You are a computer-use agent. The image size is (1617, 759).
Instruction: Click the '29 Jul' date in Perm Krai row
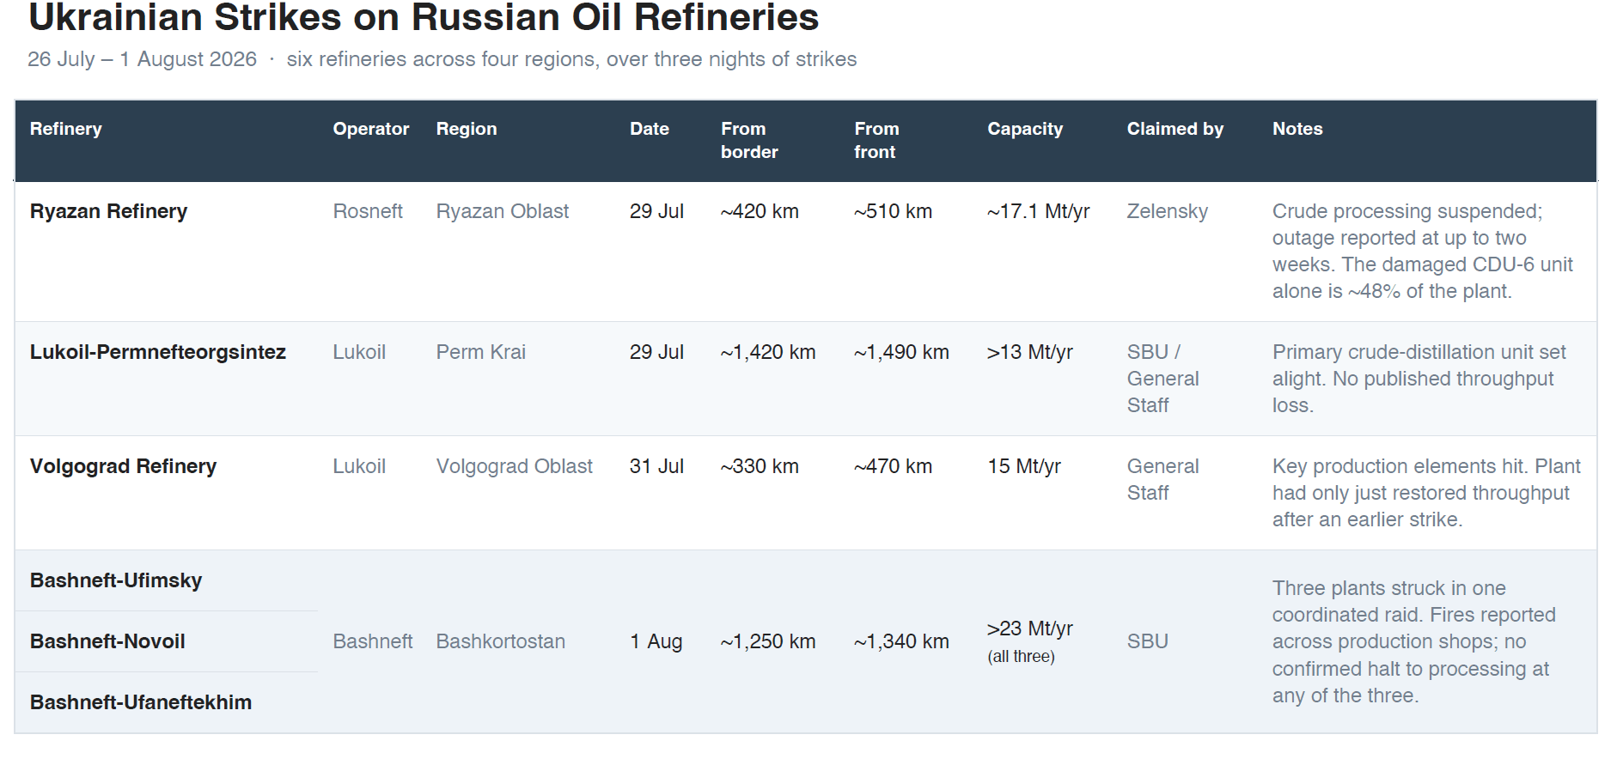pyautogui.click(x=656, y=352)
